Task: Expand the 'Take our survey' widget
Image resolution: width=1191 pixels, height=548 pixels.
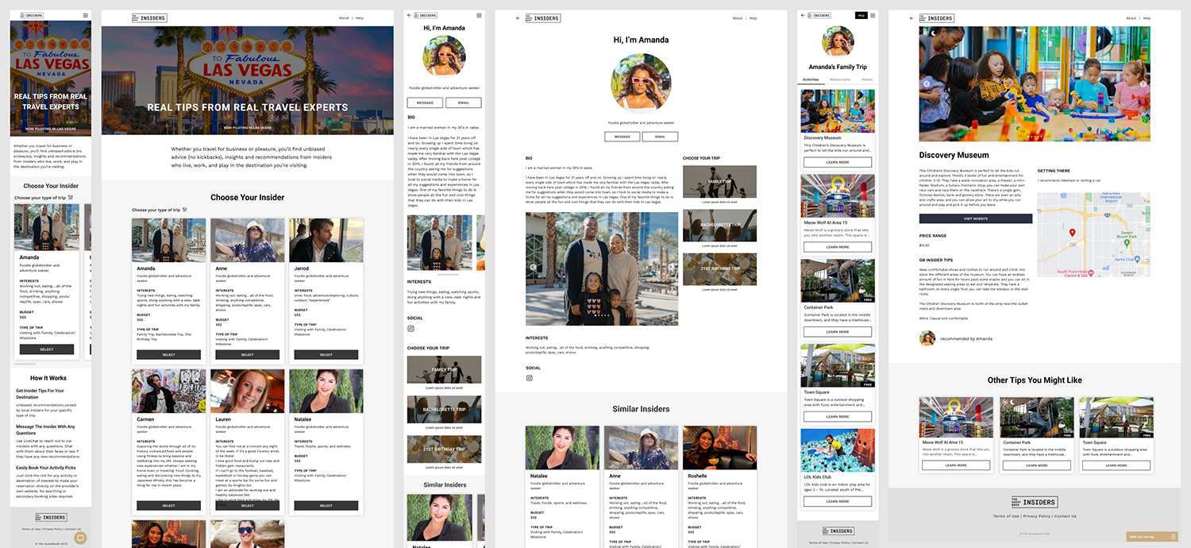Action: (x=1151, y=537)
